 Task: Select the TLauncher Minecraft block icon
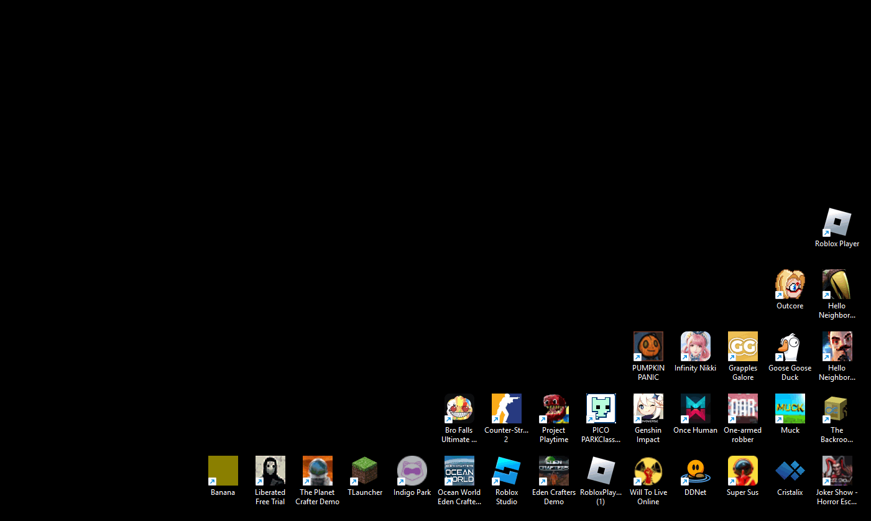[364, 471]
